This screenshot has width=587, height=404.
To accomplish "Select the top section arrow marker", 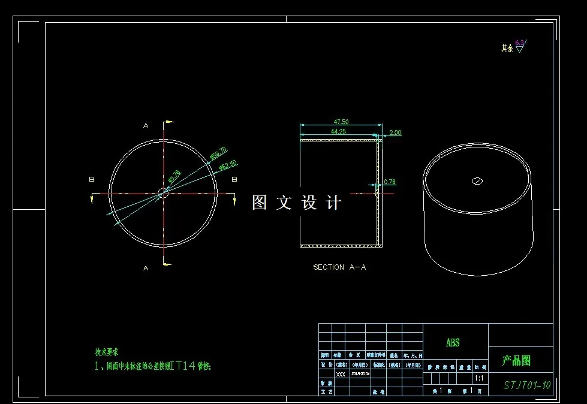I will click(168, 122).
